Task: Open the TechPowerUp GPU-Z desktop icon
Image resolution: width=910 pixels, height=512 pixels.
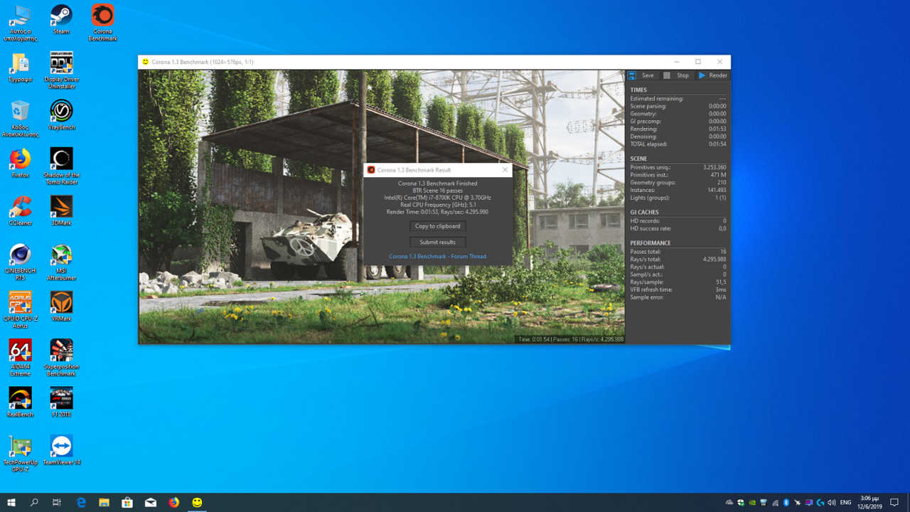Action: pos(20,454)
